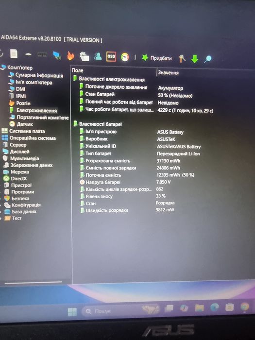The image size is (255, 340).
Task: Click the blue monitor diagnostics icon
Action: [57, 55]
